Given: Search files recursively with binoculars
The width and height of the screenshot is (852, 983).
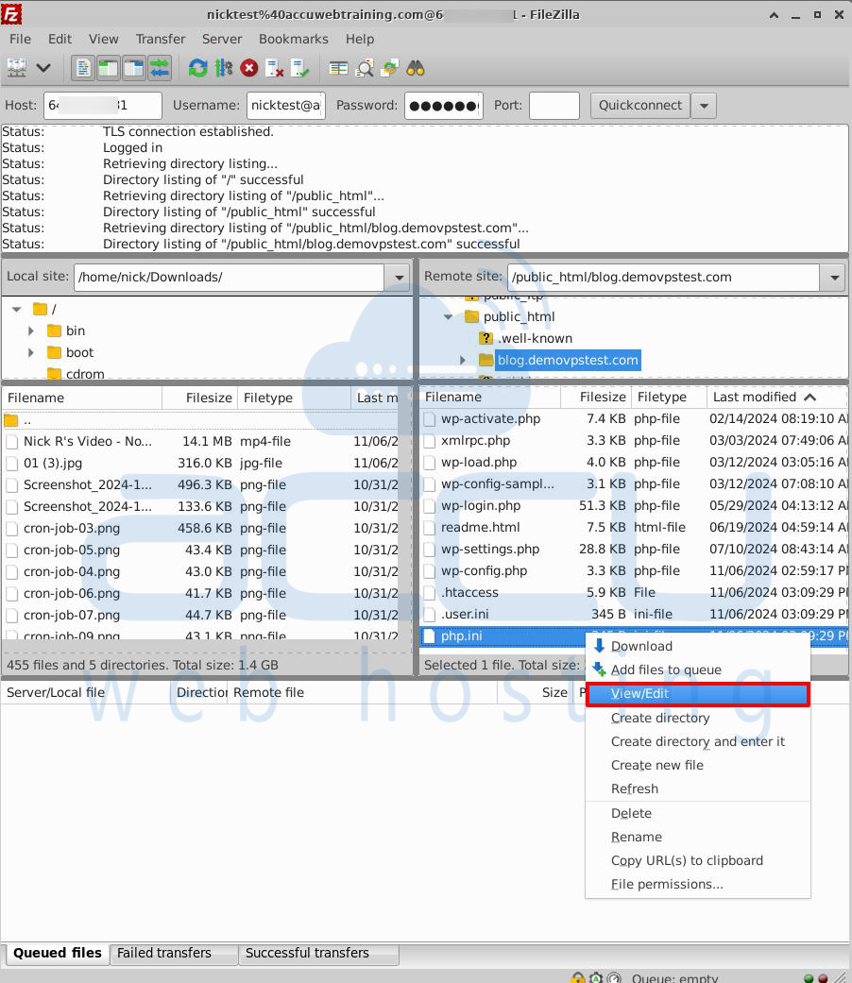Looking at the screenshot, I should click(x=416, y=68).
